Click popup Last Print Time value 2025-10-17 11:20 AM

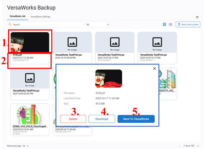[x=107, y=98]
